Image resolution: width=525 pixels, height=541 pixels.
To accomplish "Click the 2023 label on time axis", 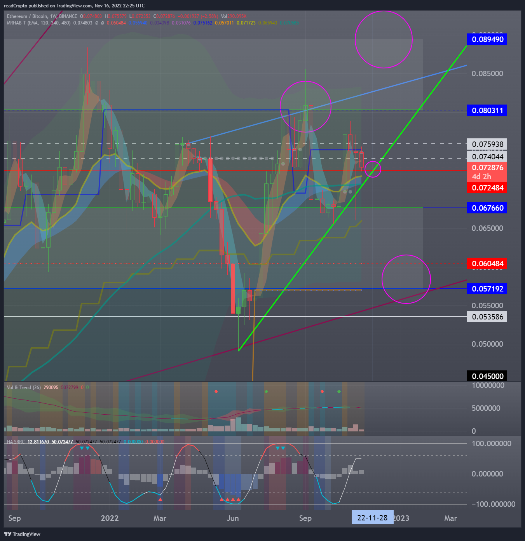I will (401, 518).
